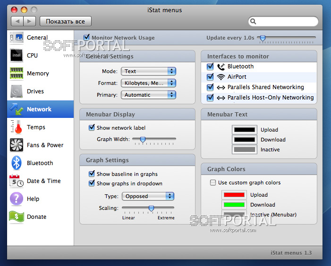Select the Help sidebar label

[33, 199]
